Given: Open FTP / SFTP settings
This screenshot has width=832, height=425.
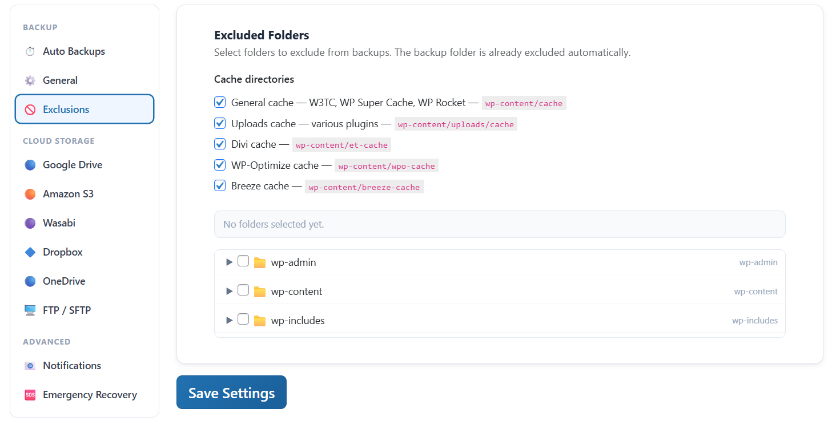Looking at the screenshot, I should click(x=85, y=310).
